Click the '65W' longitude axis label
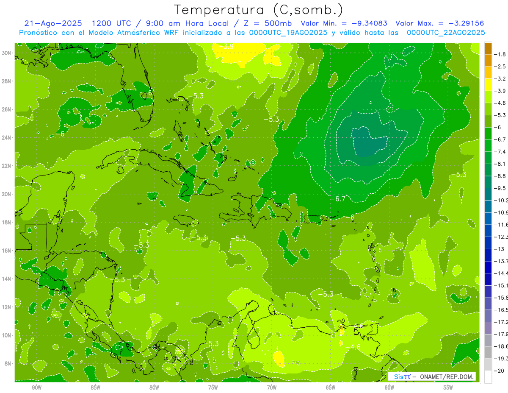The image size is (508, 393). (x=331, y=387)
